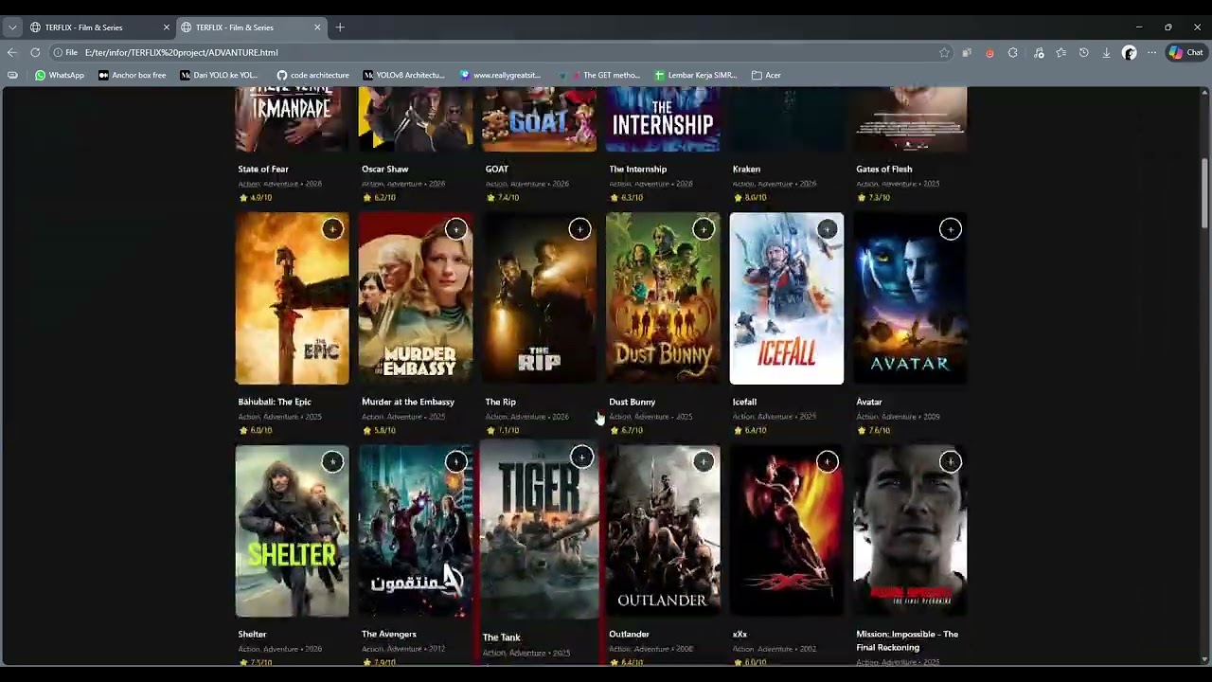Close the active TERFLIX tab
Image resolution: width=1212 pixels, height=682 pixels.
(317, 27)
